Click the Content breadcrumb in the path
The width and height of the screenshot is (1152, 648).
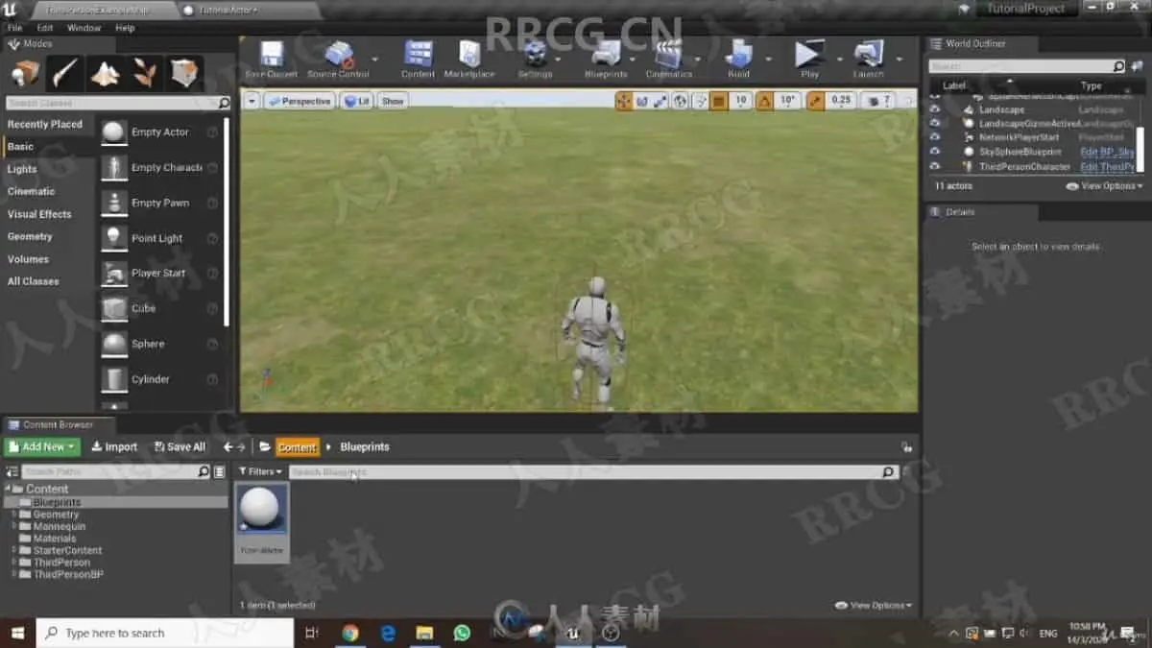(297, 447)
